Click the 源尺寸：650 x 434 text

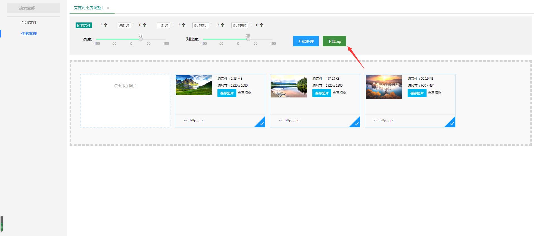(x=421, y=86)
